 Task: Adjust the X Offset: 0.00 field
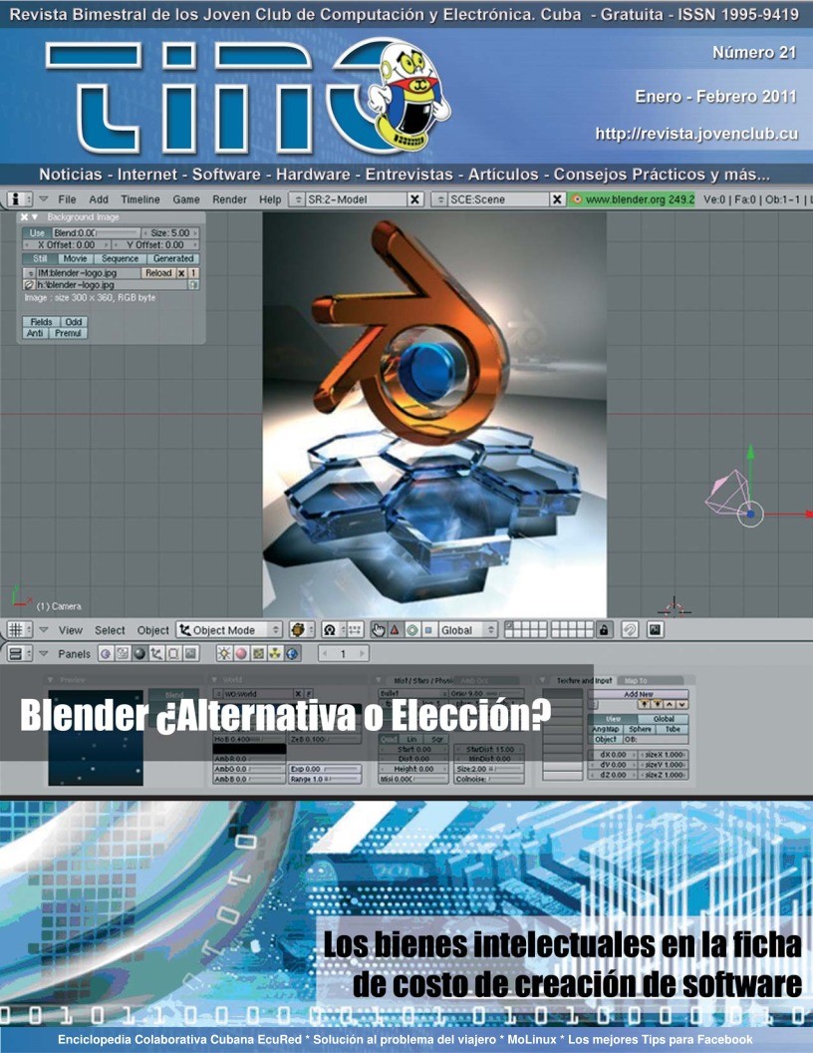point(67,245)
